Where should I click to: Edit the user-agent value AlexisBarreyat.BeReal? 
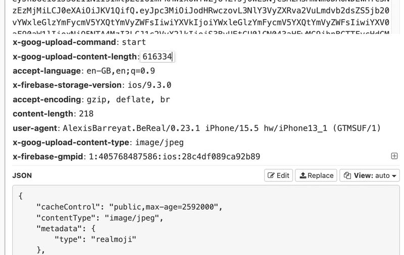pos(222,128)
